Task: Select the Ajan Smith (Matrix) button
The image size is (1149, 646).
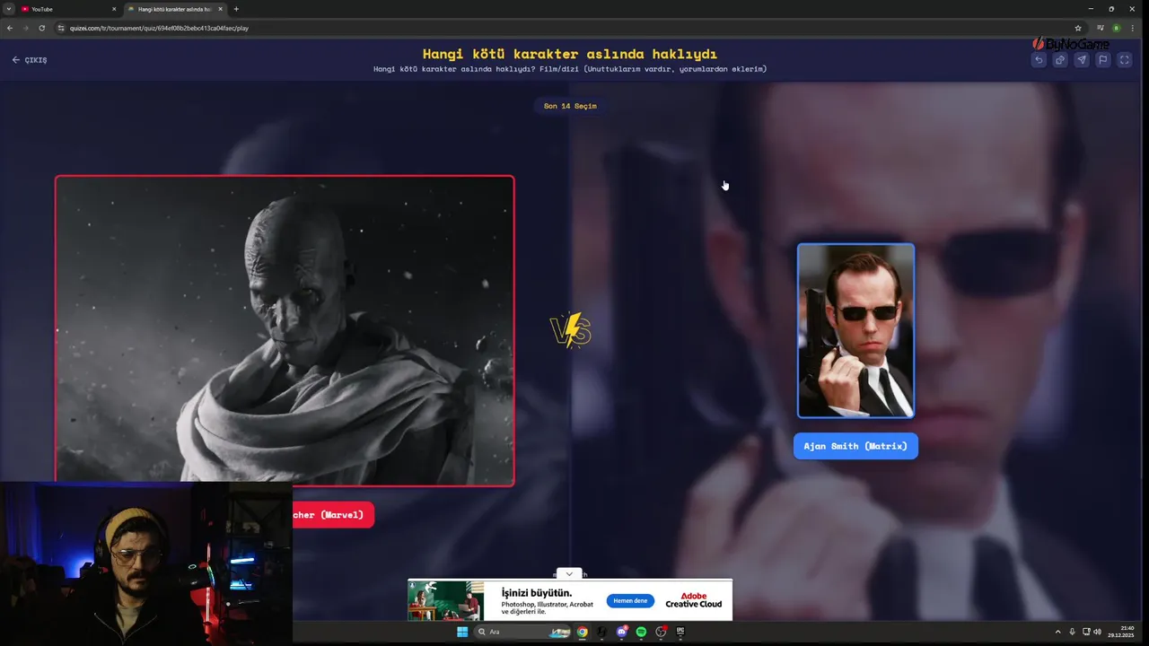Action: (855, 446)
